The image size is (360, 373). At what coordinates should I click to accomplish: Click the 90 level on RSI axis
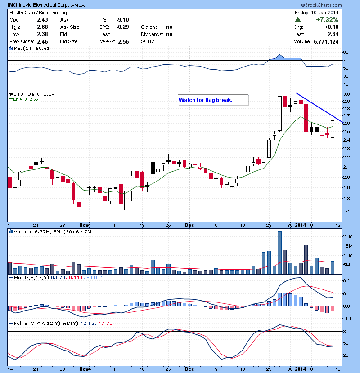coord(346,52)
